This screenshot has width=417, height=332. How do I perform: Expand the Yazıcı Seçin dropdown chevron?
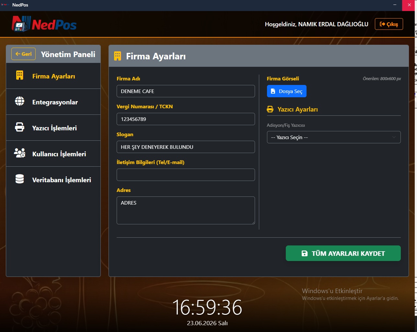pyautogui.click(x=394, y=137)
